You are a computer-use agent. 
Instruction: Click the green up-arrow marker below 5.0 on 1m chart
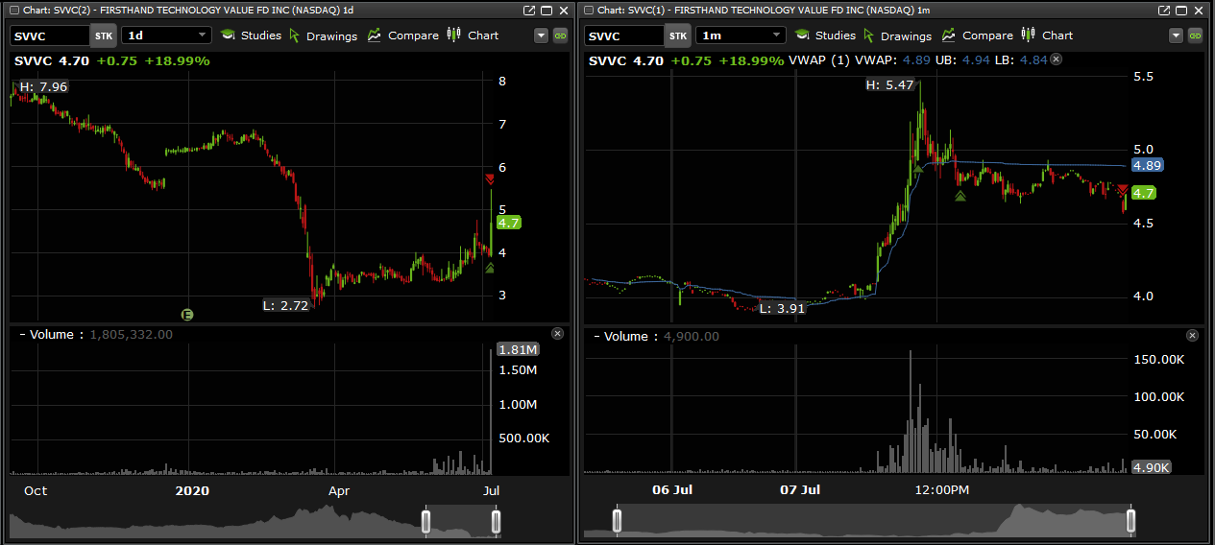point(960,196)
